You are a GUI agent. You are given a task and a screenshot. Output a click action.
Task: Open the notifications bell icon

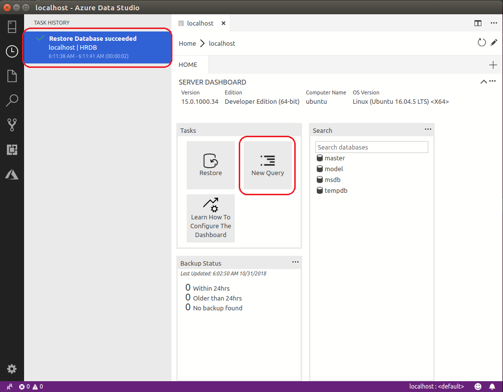click(492, 386)
